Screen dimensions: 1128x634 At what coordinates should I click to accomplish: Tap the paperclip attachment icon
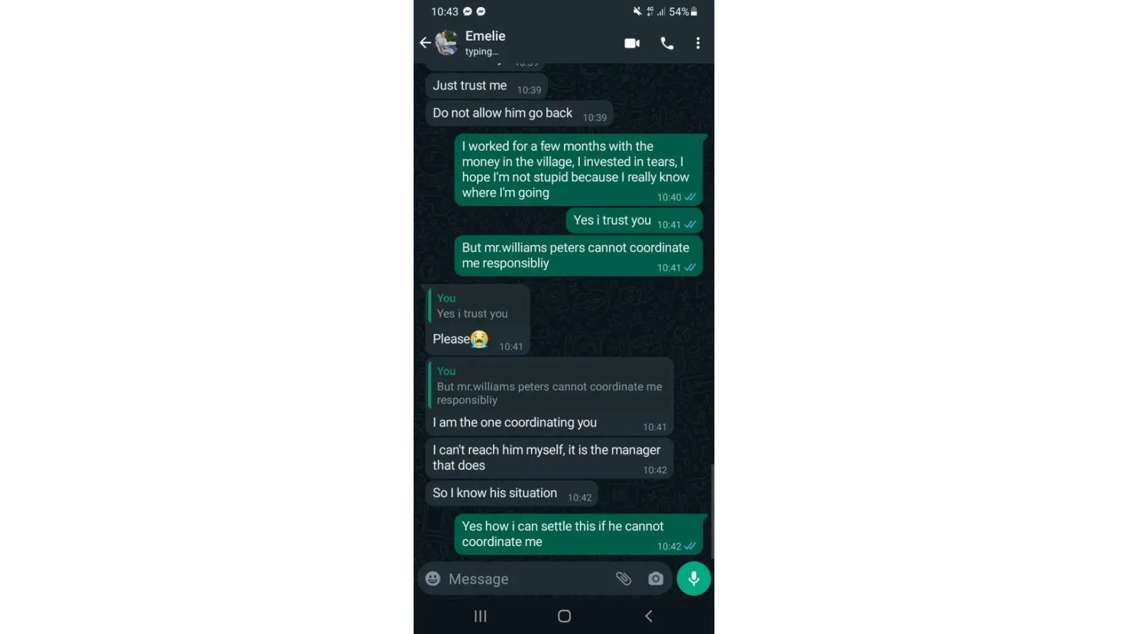pyautogui.click(x=624, y=578)
